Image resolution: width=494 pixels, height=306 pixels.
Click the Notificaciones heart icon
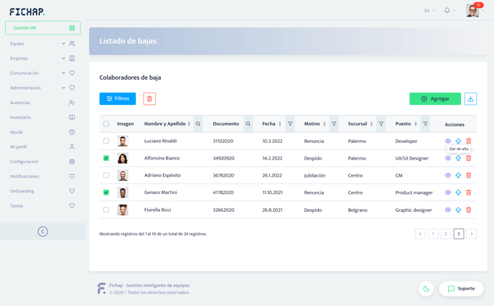(x=72, y=176)
